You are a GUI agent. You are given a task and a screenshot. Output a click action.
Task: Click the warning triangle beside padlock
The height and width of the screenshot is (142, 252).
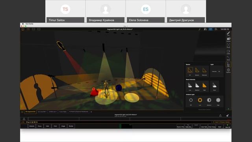point(220,115)
